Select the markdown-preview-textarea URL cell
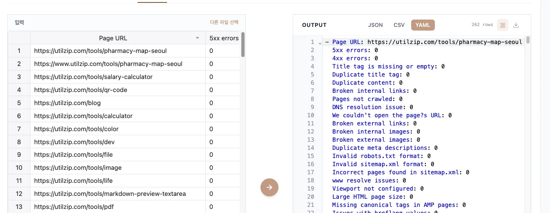 point(118,194)
